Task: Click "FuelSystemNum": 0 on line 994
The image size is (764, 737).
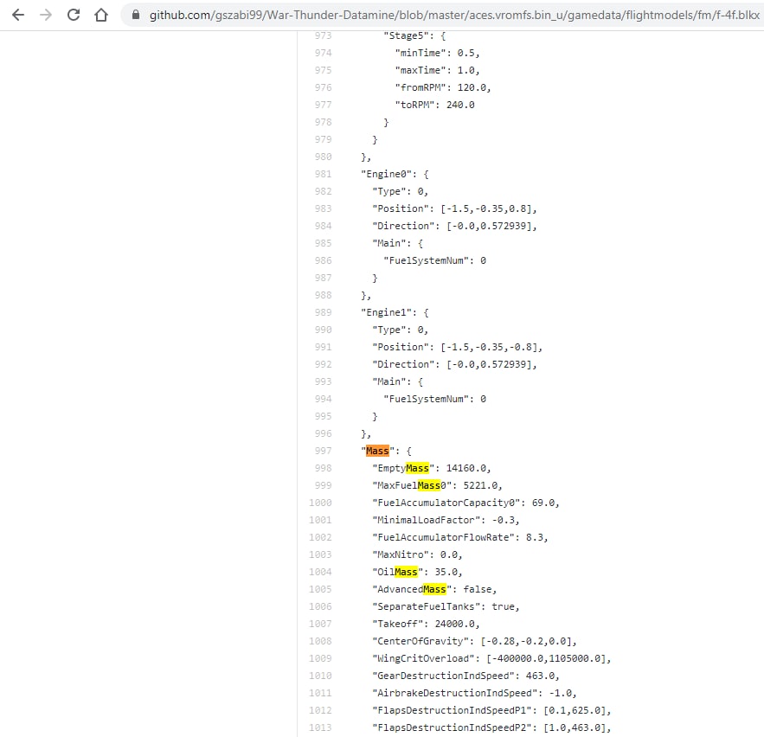Action: coord(434,399)
